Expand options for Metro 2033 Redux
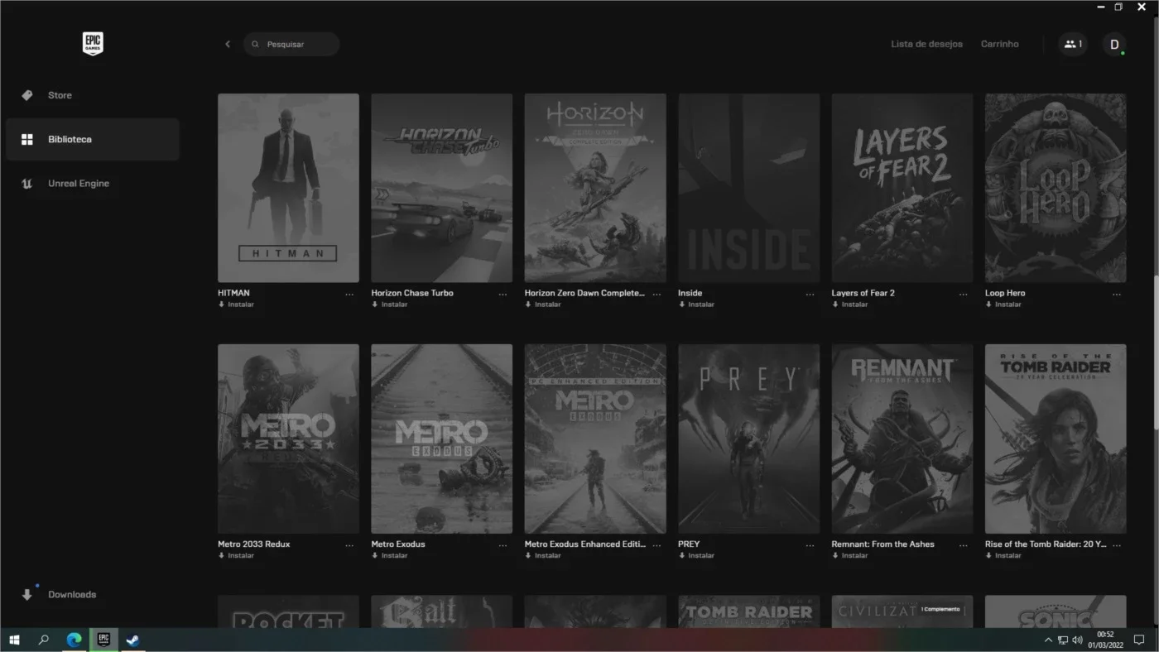The image size is (1159, 652). [349, 545]
